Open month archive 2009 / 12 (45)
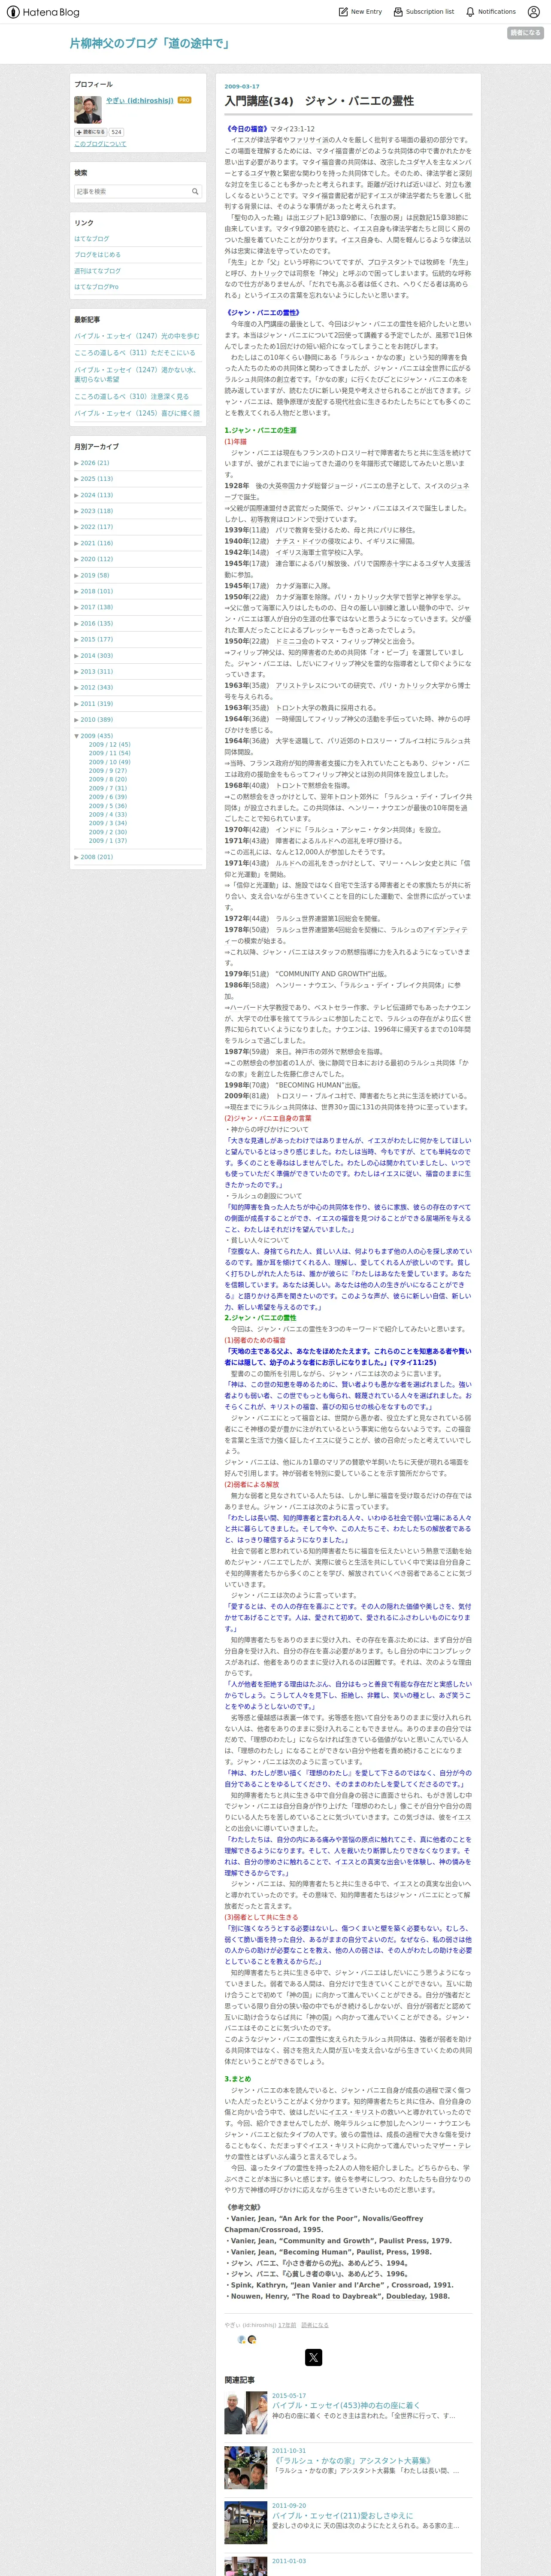The width and height of the screenshot is (551, 2576). point(109,745)
